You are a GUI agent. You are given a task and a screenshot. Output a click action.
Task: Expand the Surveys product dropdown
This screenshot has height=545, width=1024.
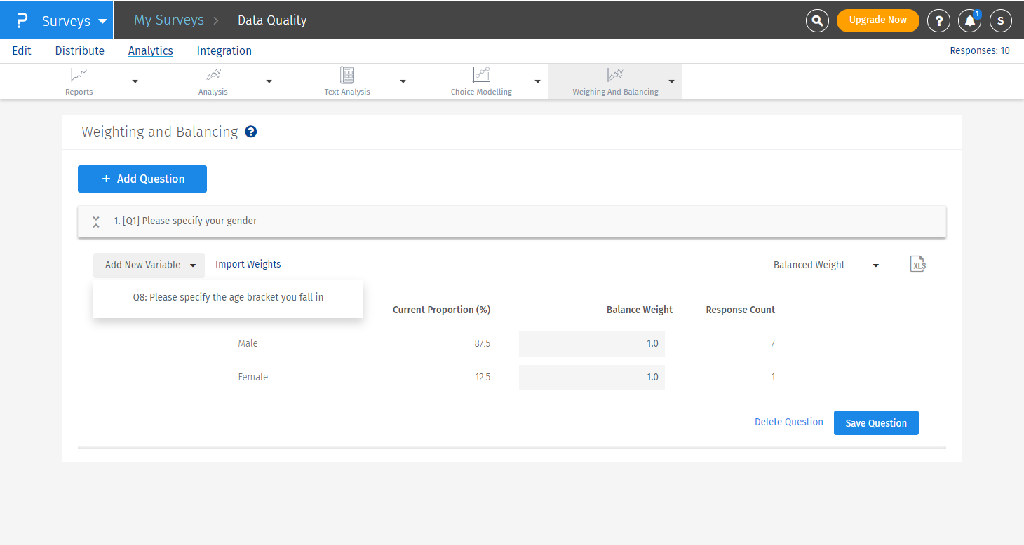(x=74, y=20)
